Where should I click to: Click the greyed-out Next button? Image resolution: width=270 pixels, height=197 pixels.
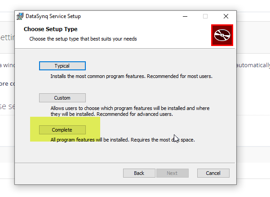pos(173,173)
